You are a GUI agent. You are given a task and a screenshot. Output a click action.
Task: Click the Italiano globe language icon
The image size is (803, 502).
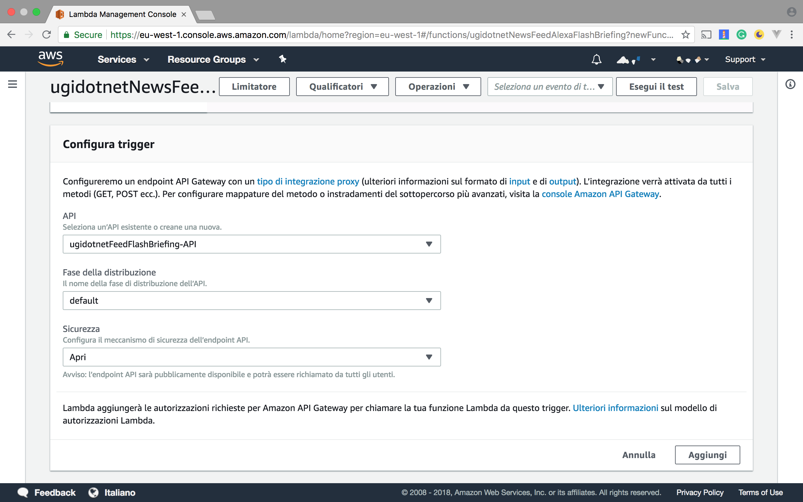[93, 492]
